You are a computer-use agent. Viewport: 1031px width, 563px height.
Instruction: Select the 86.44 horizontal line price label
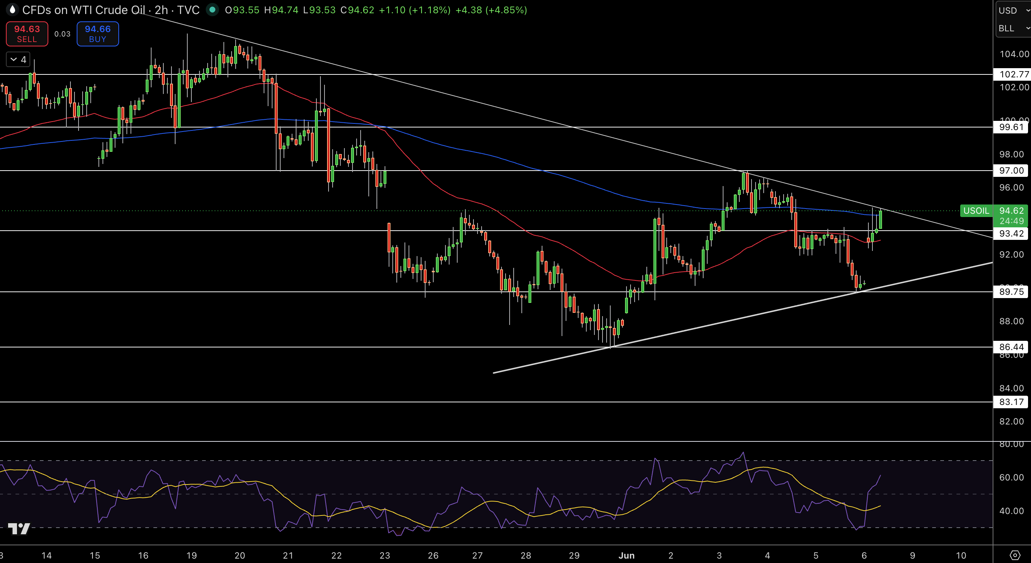tap(1011, 347)
